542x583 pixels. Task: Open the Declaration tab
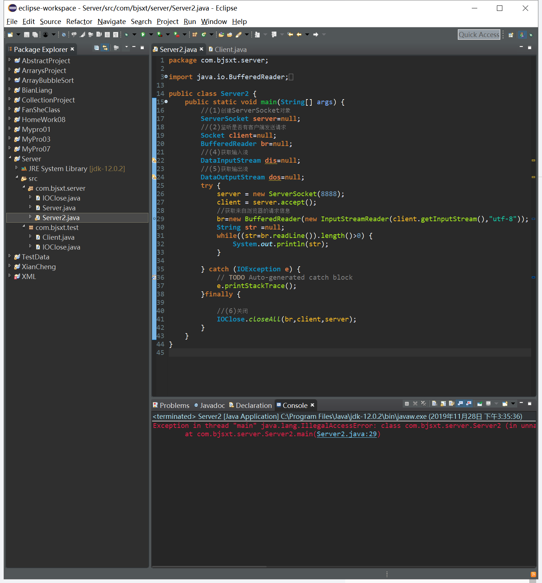tap(250, 405)
